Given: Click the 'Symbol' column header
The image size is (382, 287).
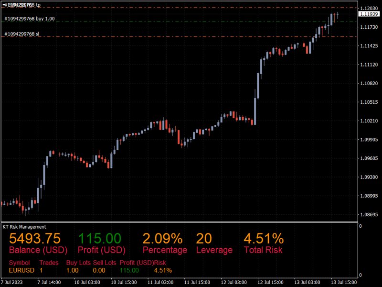Looking at the screenshot, I should (19, 263).
